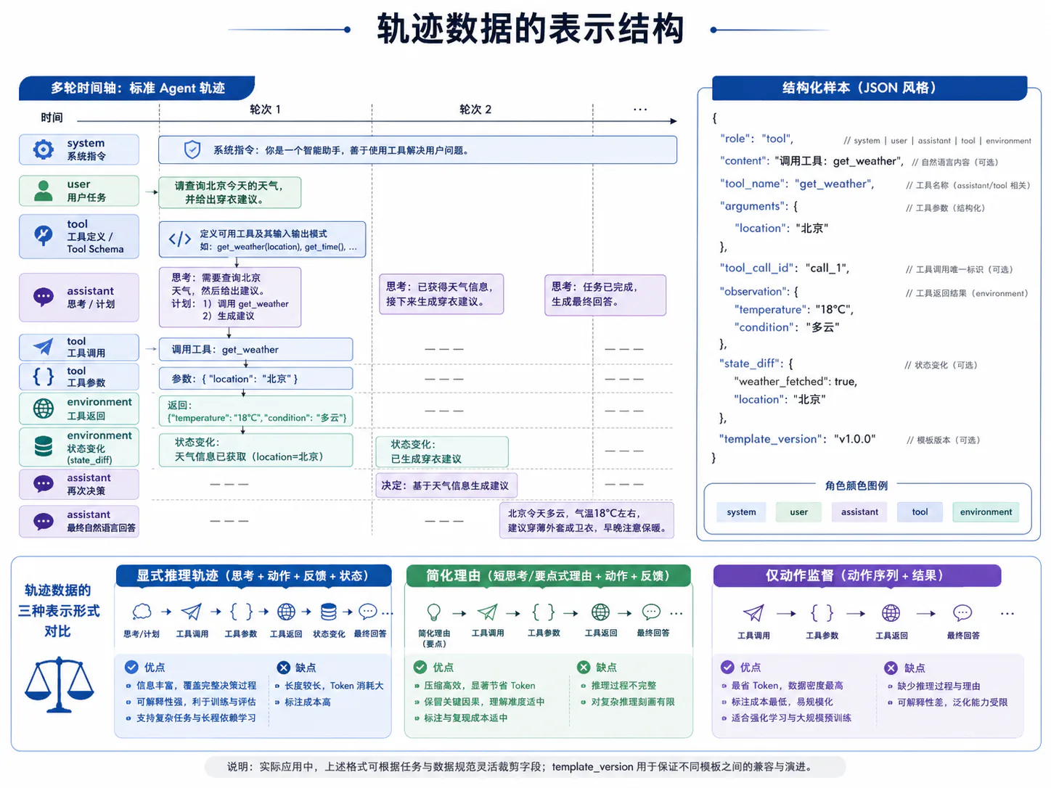The image size is (1051, 788).
Task: Click the 返回: temperature 18°C box
Action: click(x=256, y=411)
